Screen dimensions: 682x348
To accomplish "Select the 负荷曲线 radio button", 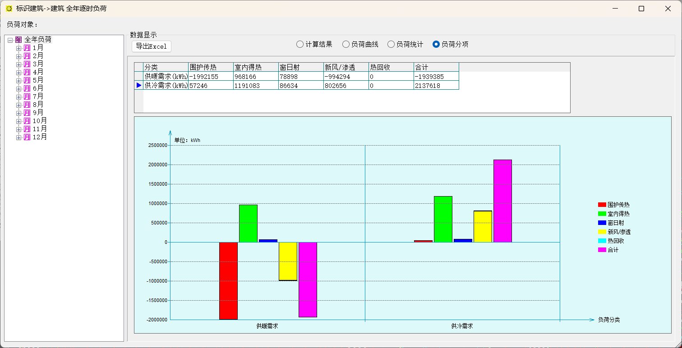I will pos(346,44).
